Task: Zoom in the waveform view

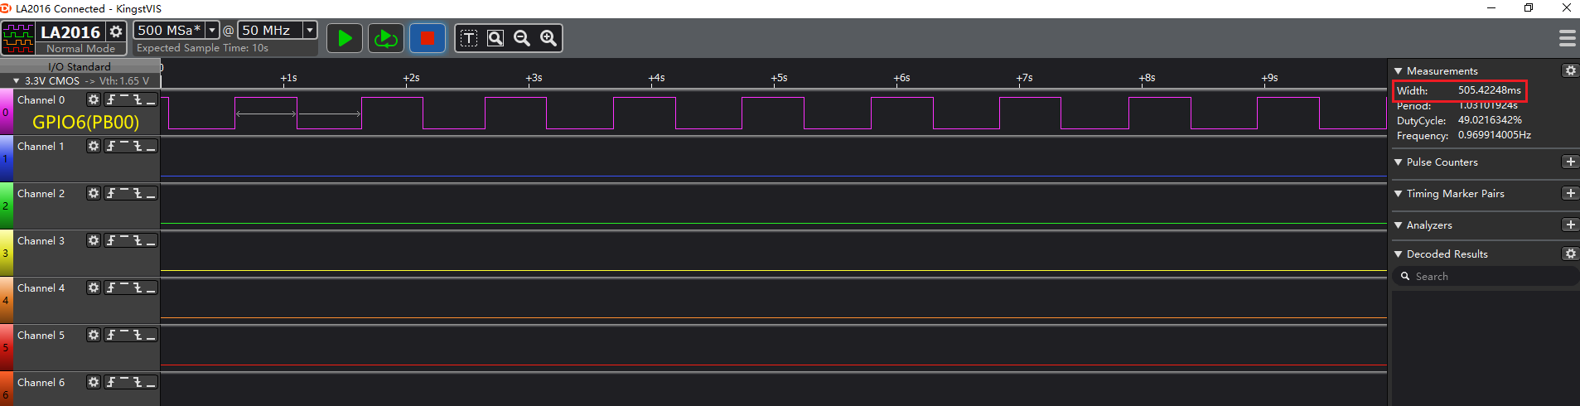Action: point(548,38)
